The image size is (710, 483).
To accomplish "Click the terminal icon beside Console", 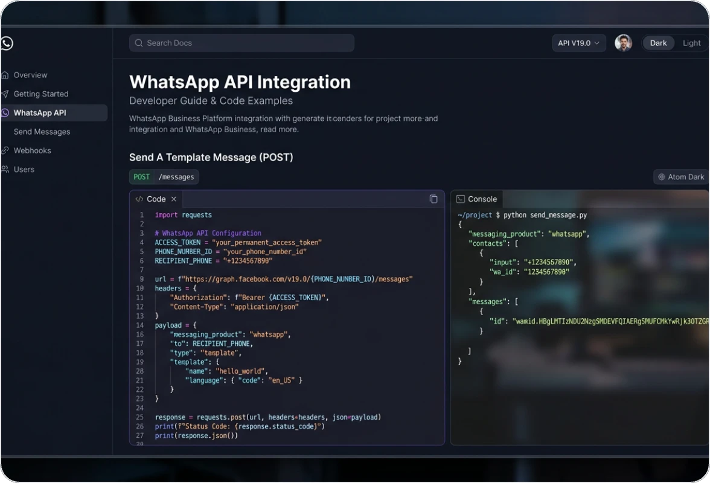I will point(461,199).
